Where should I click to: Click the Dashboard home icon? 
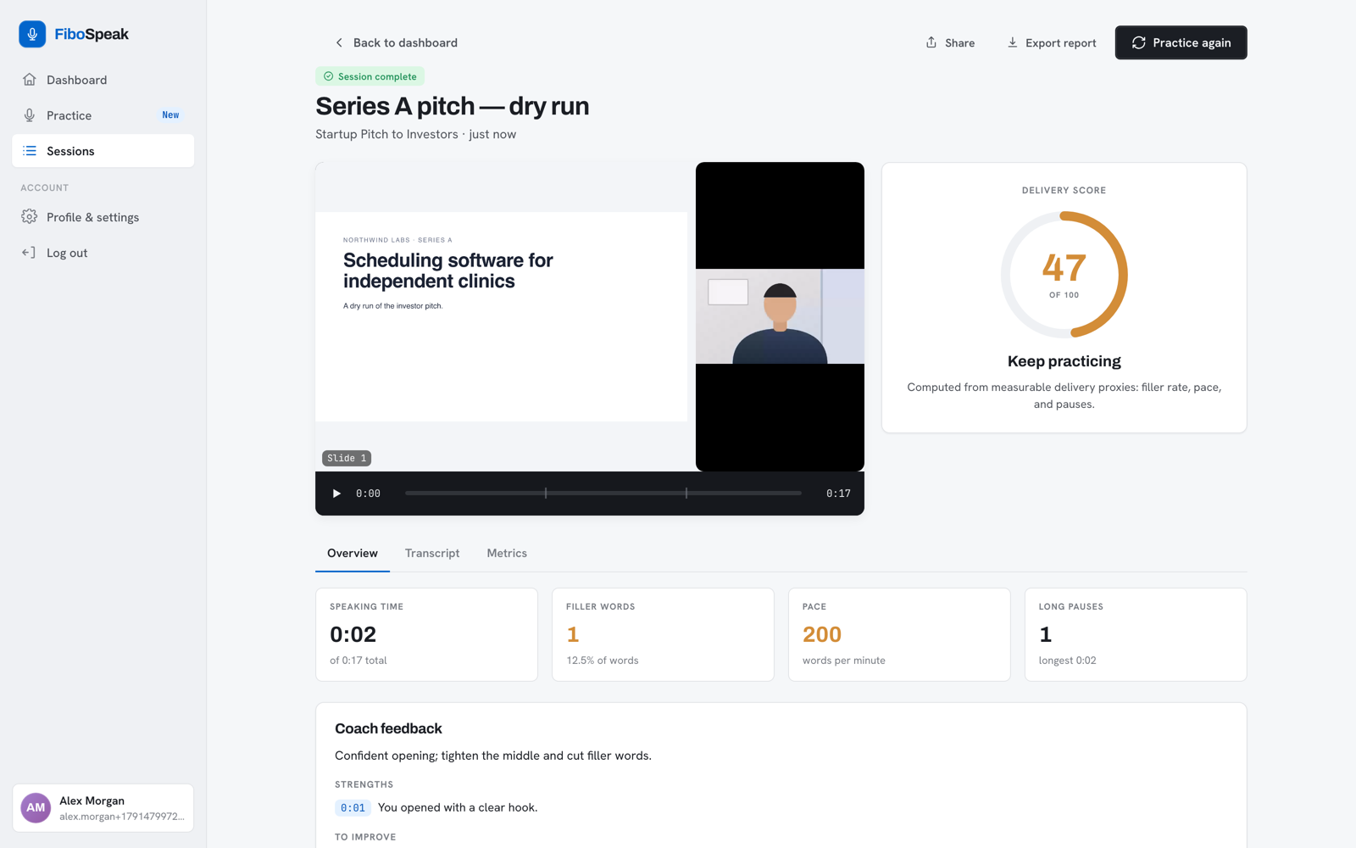point(30,80)
